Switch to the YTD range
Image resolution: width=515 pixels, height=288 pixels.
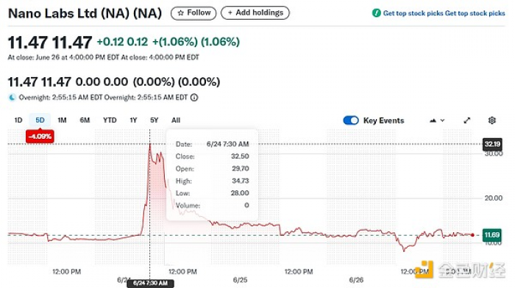(x=110, y=120)
